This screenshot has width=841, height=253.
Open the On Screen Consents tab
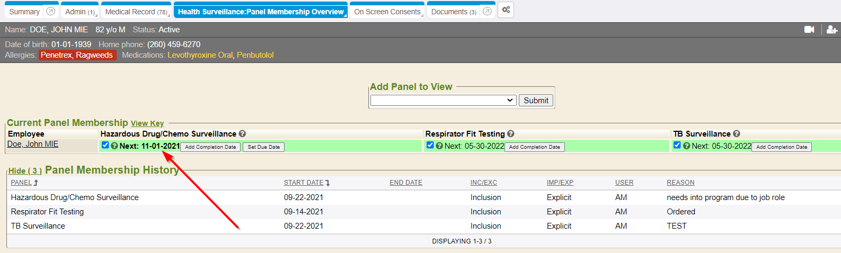point(387,12)
